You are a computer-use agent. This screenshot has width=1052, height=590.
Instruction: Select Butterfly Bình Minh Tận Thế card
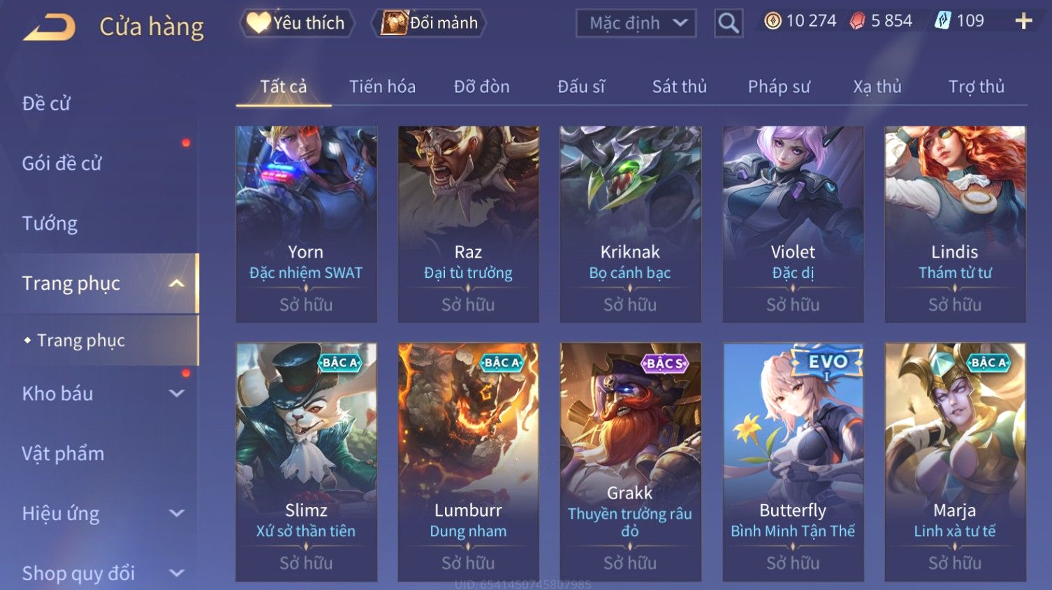pyautogui.click(x=793, y=462)
